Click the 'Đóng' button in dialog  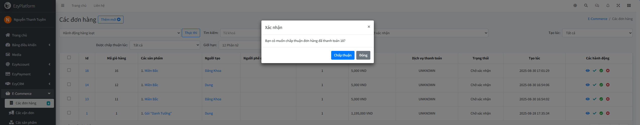363,55
